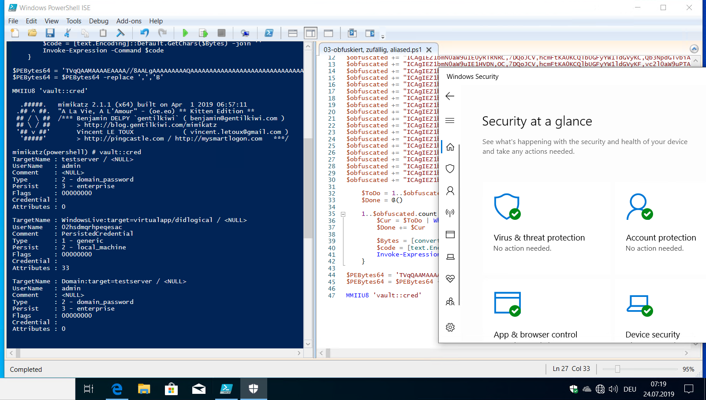Viewport: 706px width, 400px height.
Task: Open the Debug menu
Action: (98, 21)
